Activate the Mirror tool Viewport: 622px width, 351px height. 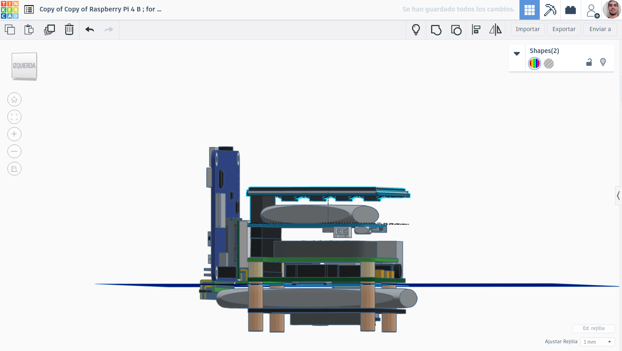point(495,30)
